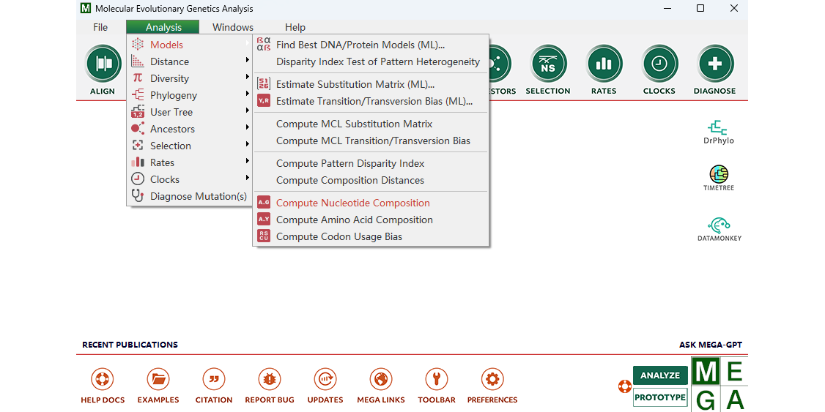
Task: Switch to PROTOTYPE mode
Action: click(x=660, y=397)
